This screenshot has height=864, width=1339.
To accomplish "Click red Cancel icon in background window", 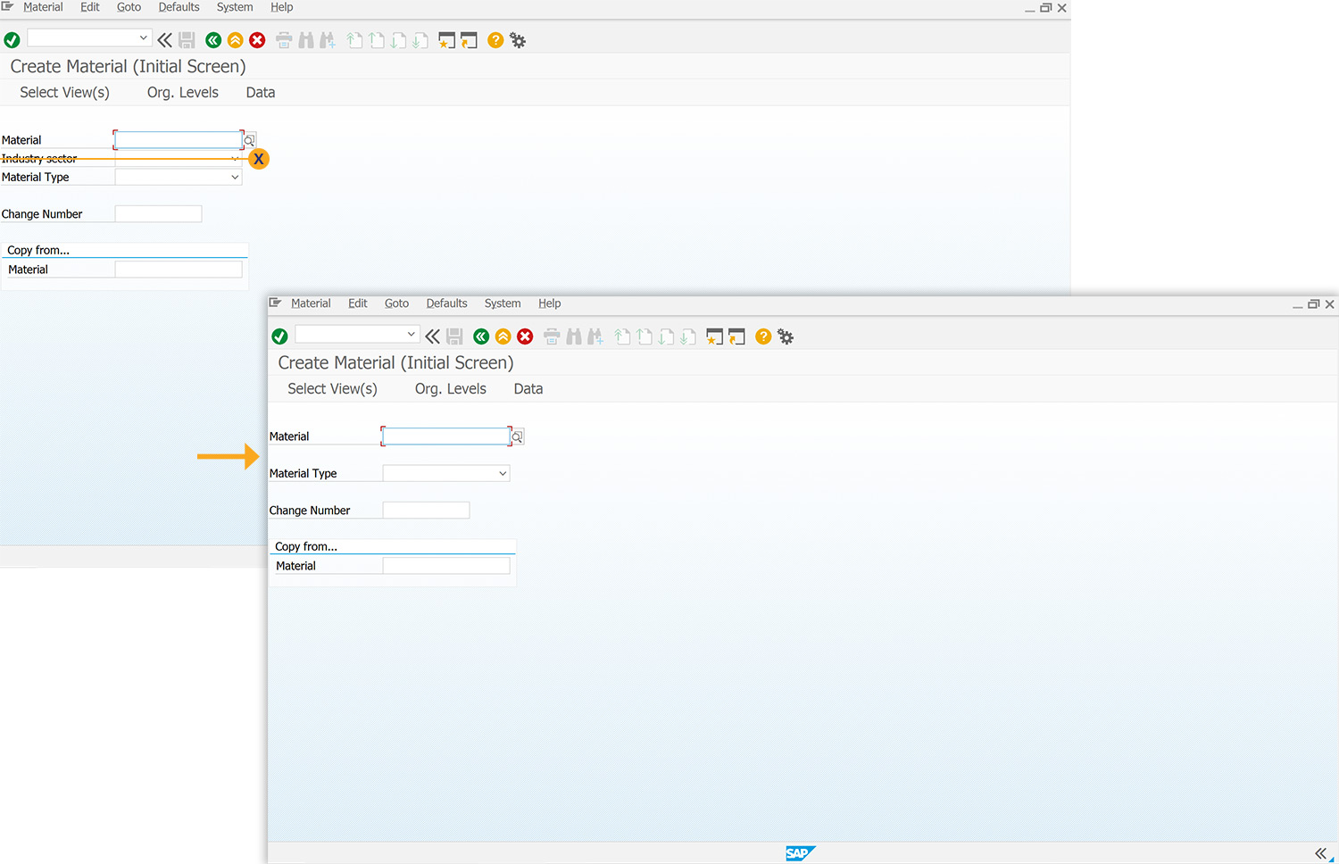I will [x=257, y=40].
